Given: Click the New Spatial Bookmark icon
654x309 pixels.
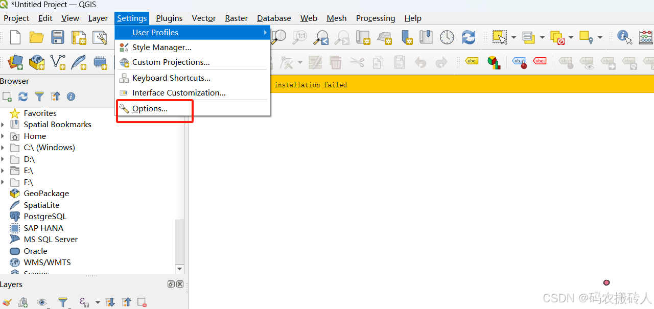Looking at the screenshot, I should tap(407, 37).
